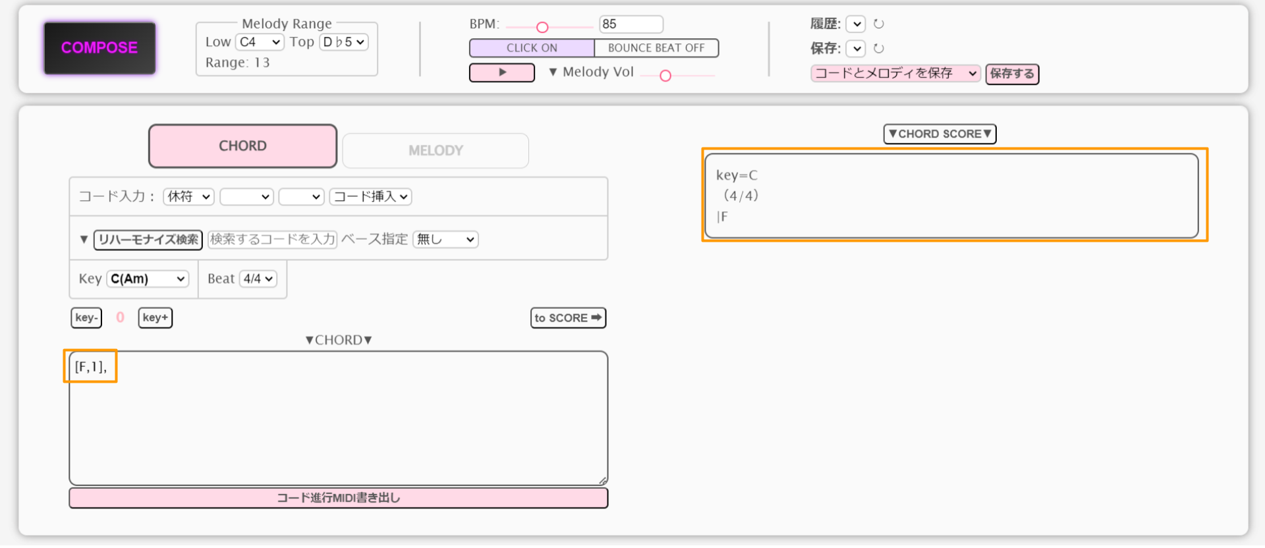Click the transpose value 0

click(x=120, y=318)
